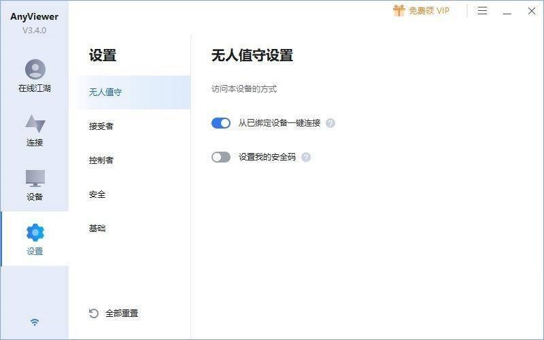Select the 设置 gear icon
The image size is (544, 340).
click(x=35, y=233)
